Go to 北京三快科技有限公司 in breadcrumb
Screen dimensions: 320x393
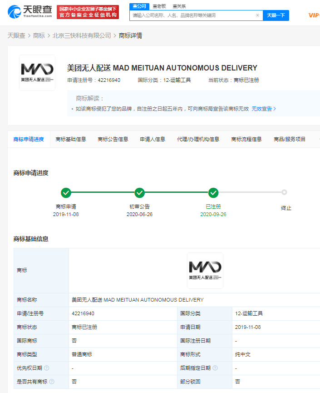click(82, 35)
